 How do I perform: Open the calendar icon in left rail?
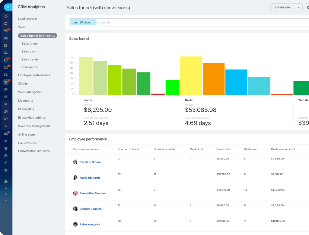click(x=6, y=60)
